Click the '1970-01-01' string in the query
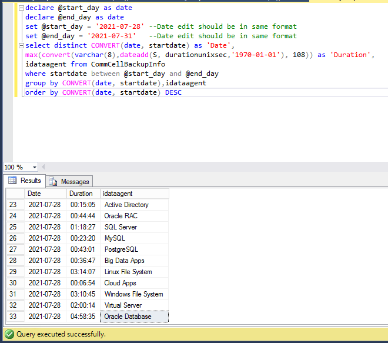Screen dimensions: 388x343 coord(256,55)
